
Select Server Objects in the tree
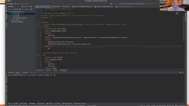click(x=18, y=22)
